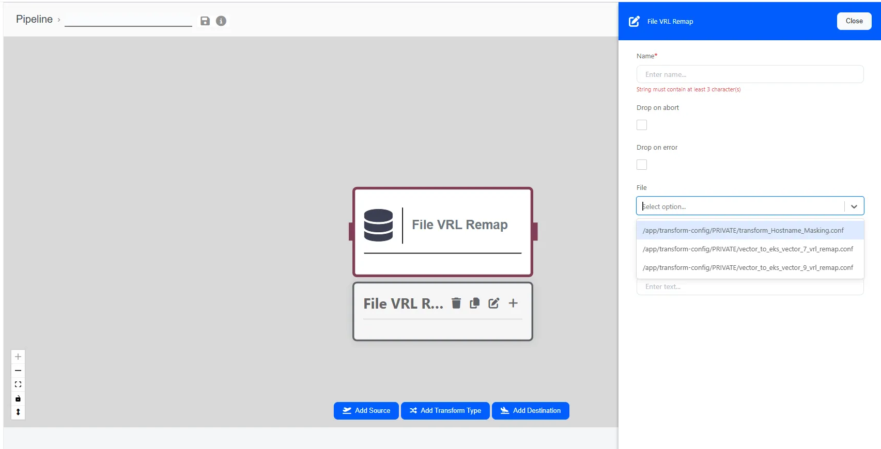Click the pipeline name field in breadcrumb
This screenshot has height=449, width=881.
(128, 21)
